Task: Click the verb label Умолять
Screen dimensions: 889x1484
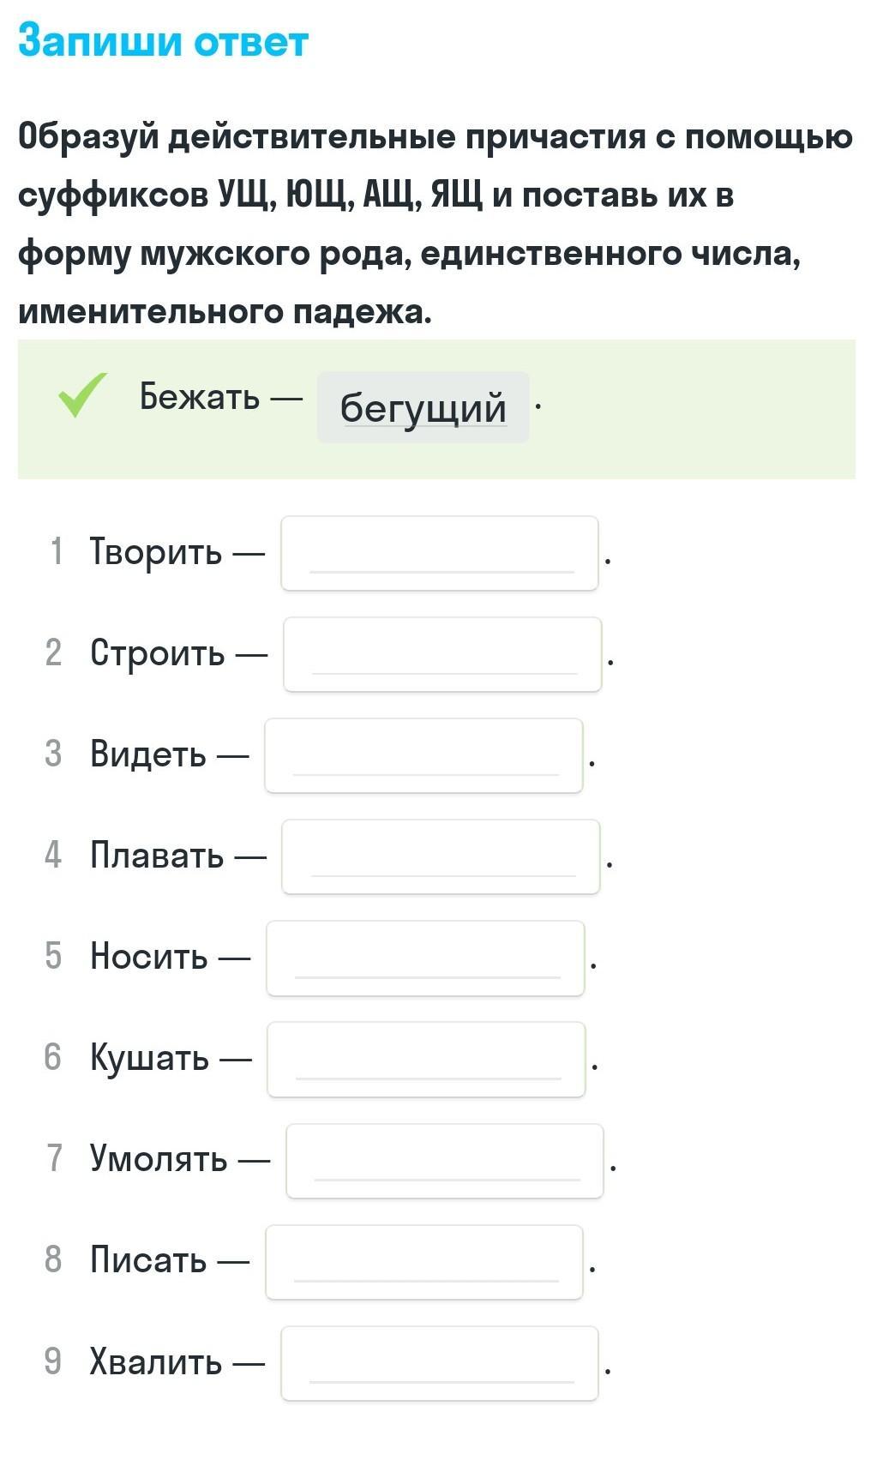Action: 159,1159
